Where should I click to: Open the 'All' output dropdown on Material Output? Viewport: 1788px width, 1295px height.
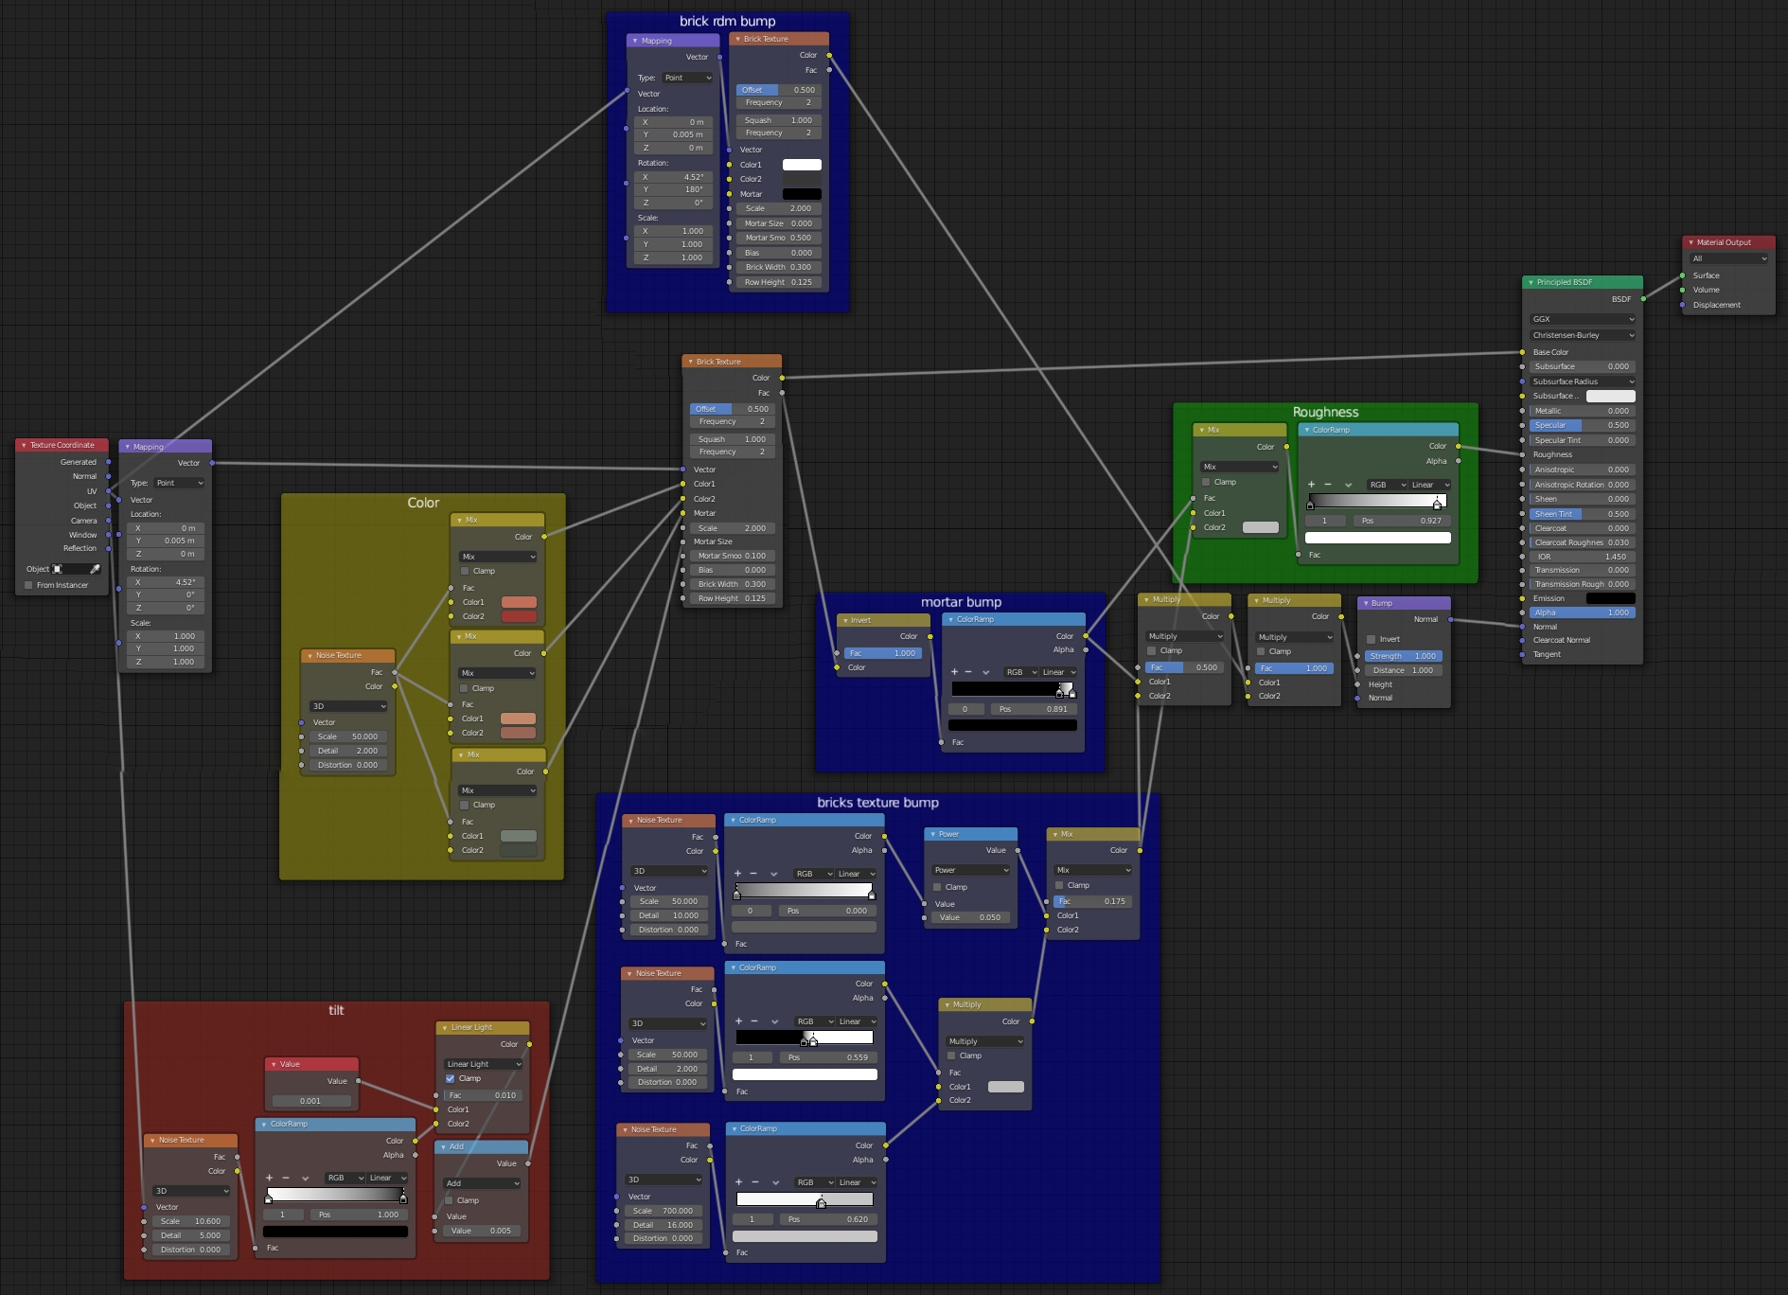pos(1728,257)
